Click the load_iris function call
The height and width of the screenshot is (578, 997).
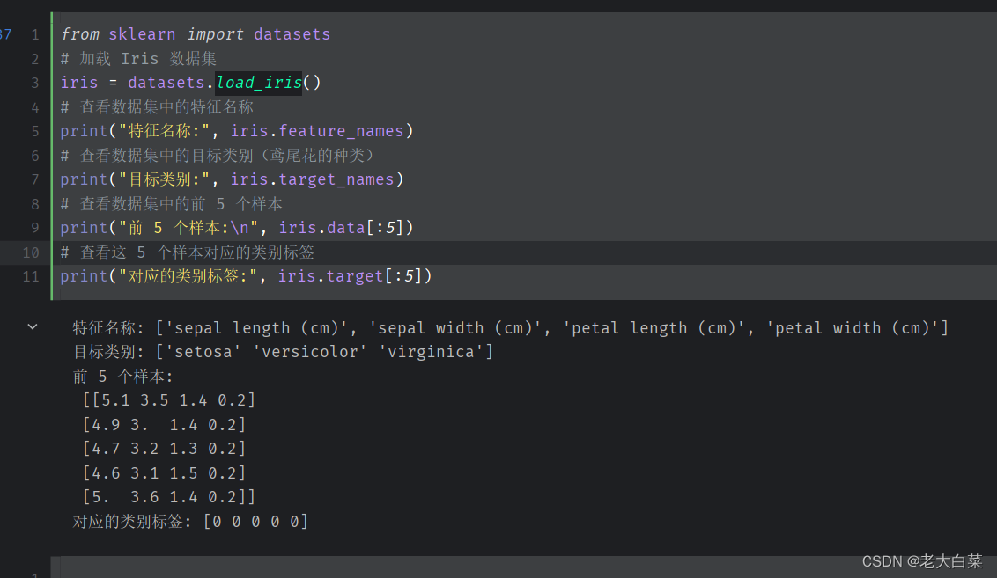[x=259, y=83]
